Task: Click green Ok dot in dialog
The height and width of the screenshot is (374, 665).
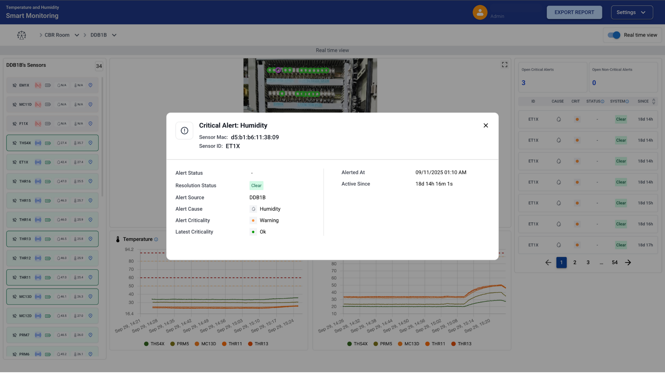Action: pyautogui.click(x=253, y=232)
